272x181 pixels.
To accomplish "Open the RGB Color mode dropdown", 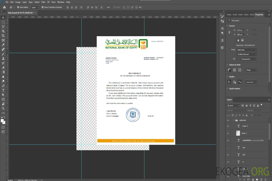I will pos(247,50).
